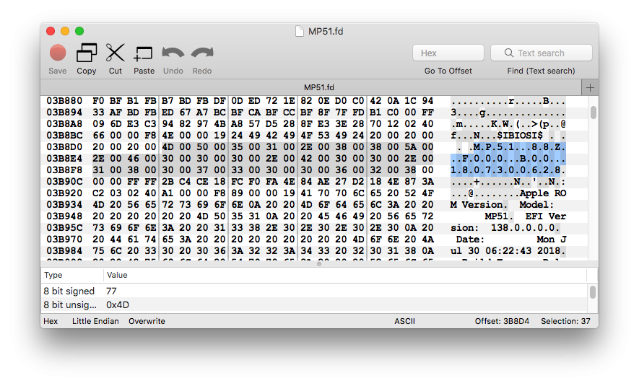
Task: Click the Copy toolbar icon
Action: [87, 53]
